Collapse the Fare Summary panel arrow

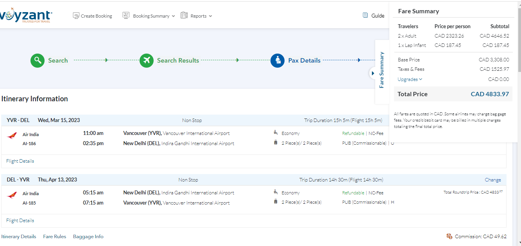(373, 73)
